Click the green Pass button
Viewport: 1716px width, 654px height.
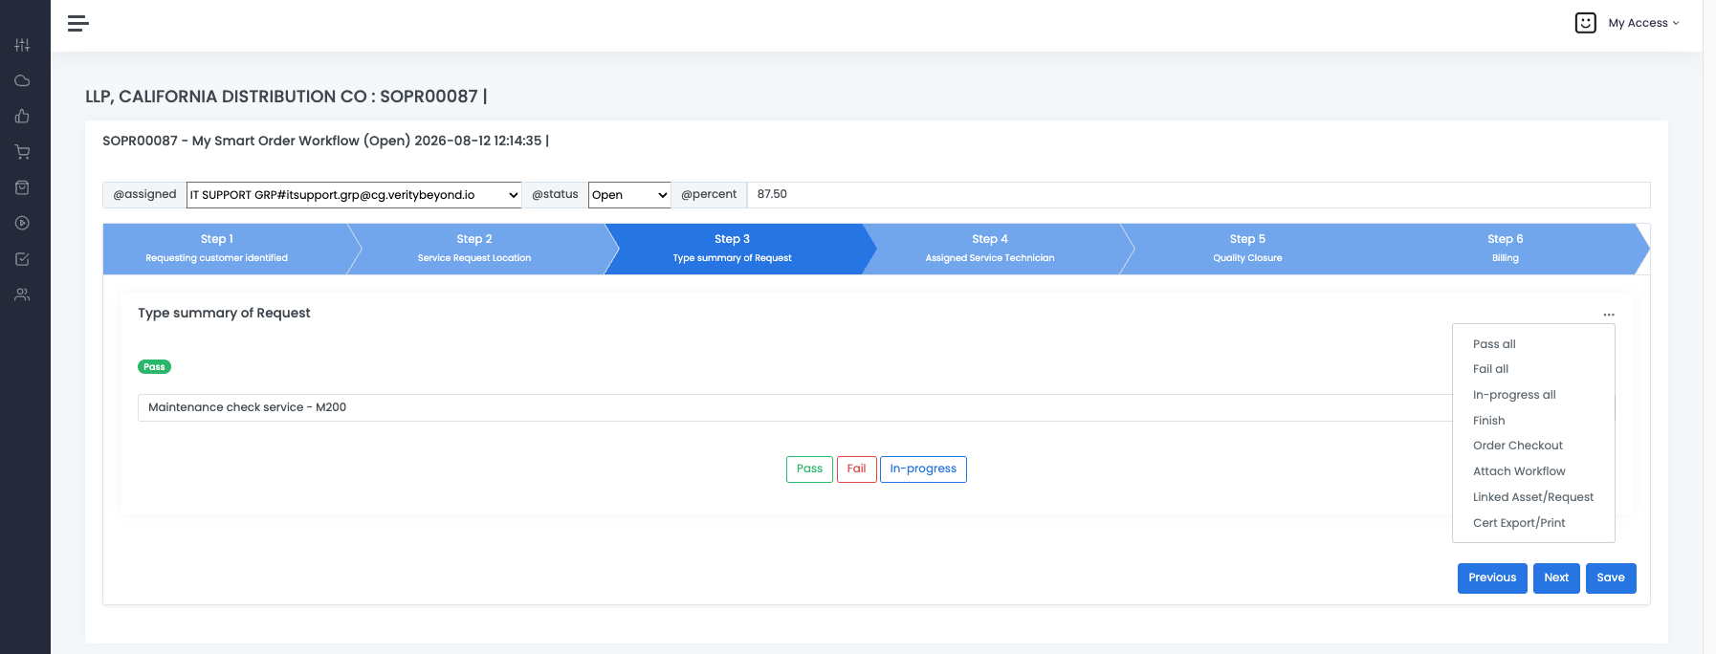809,469
